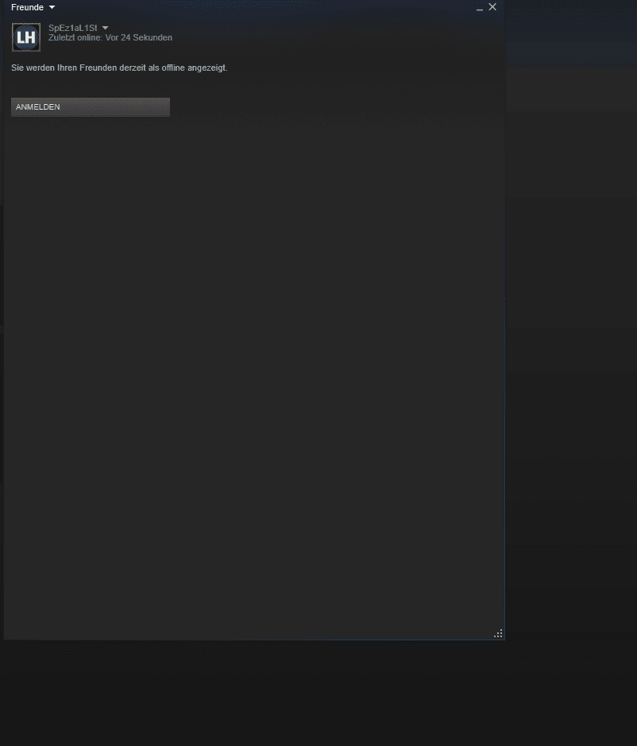Expand the SpEz1aL1St status dropdown arrow
The height and width of the screenshot is (746, 637).
[x=105, y=28]
